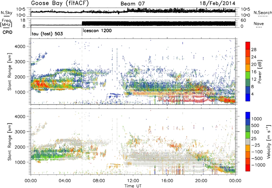Click the '-25' label on Velocity colorbar
Image resolution: width=272 pixels, height=188 pixels.
tap(255, 145)
